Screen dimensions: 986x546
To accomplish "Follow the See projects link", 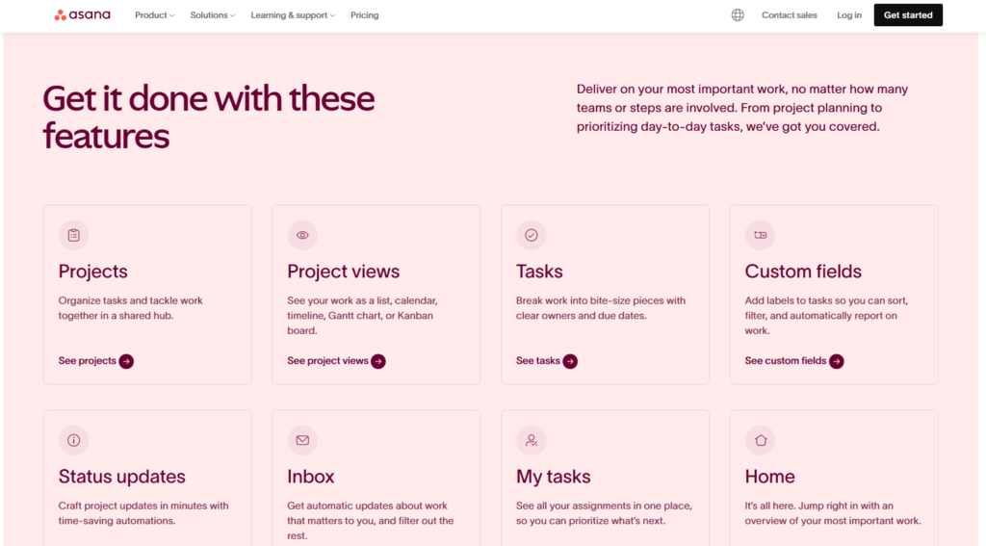I will [95, 361].
